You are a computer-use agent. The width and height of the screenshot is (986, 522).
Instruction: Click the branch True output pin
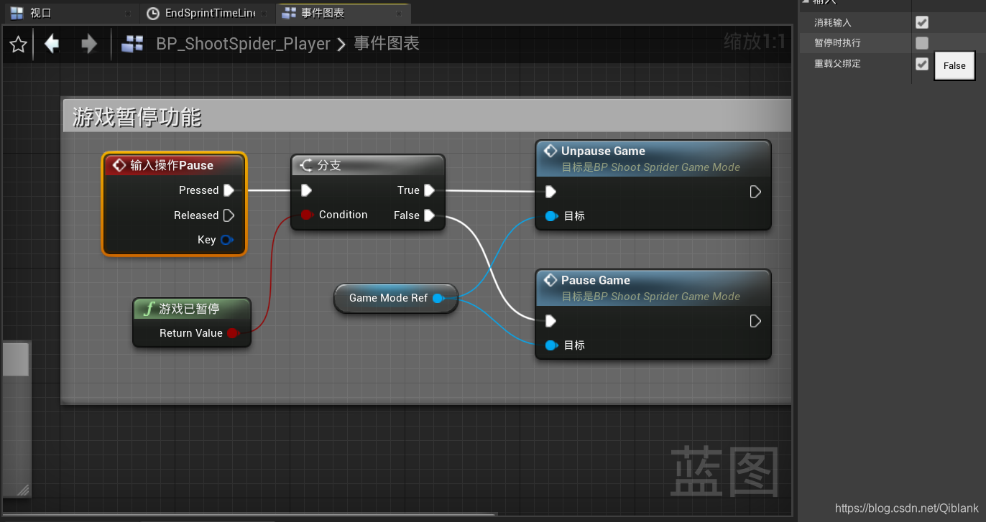429,190
